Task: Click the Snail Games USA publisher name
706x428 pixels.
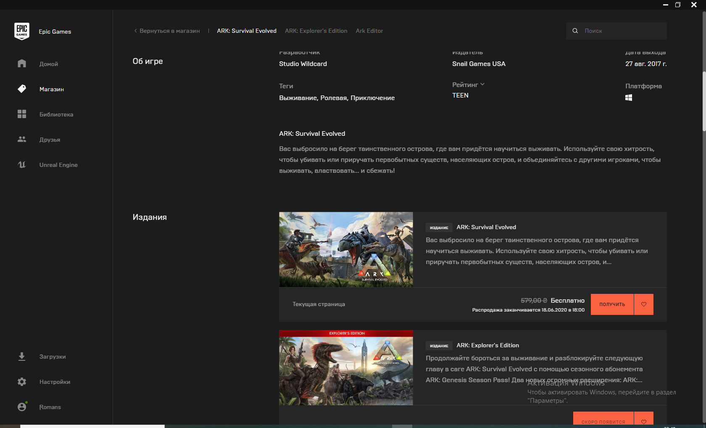Action: (479, 64)
